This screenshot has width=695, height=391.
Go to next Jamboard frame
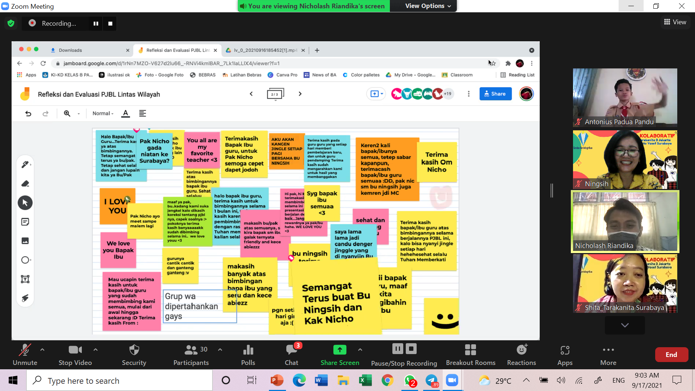click(x=300, y=94)
